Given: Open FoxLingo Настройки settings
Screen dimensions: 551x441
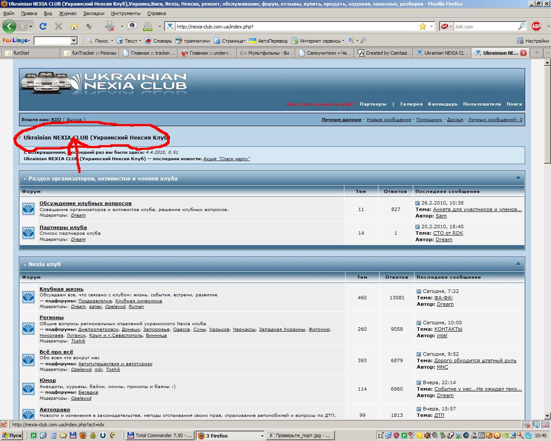Looking at the screenshot, I should coord(533,41).
